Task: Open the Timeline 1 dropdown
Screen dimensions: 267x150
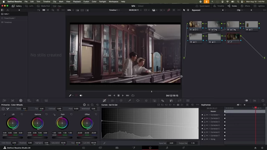Action: (114, 10)
